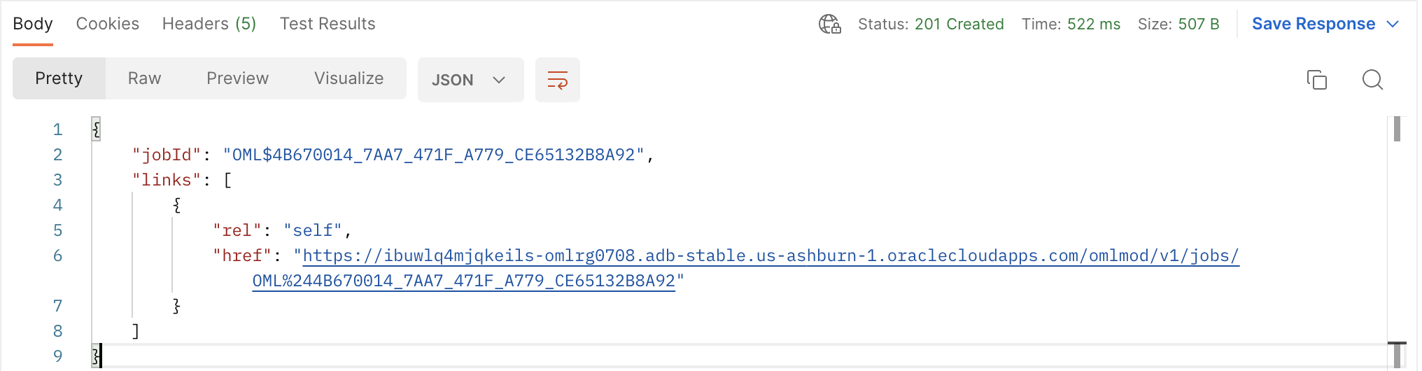The width and height of the screenshot is (1422, 371).
Task: Toggle the wrap lines icon
Action: [x=557, y=80]
